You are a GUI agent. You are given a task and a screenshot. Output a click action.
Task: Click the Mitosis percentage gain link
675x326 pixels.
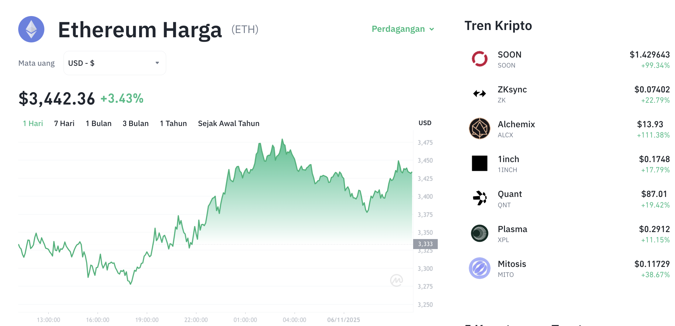[655, 275]
